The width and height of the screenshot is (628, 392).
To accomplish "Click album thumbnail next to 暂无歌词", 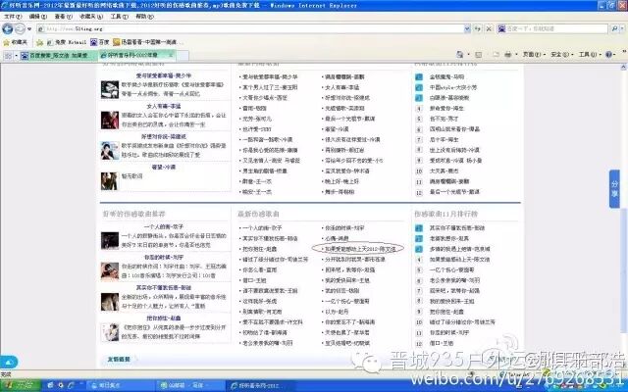I will pyautogui.click(x=109, y=180).
